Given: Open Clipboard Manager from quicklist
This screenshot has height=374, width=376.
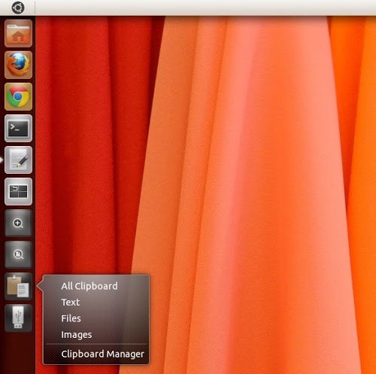Looking at the screenshot, I should (x=102, y=354).
